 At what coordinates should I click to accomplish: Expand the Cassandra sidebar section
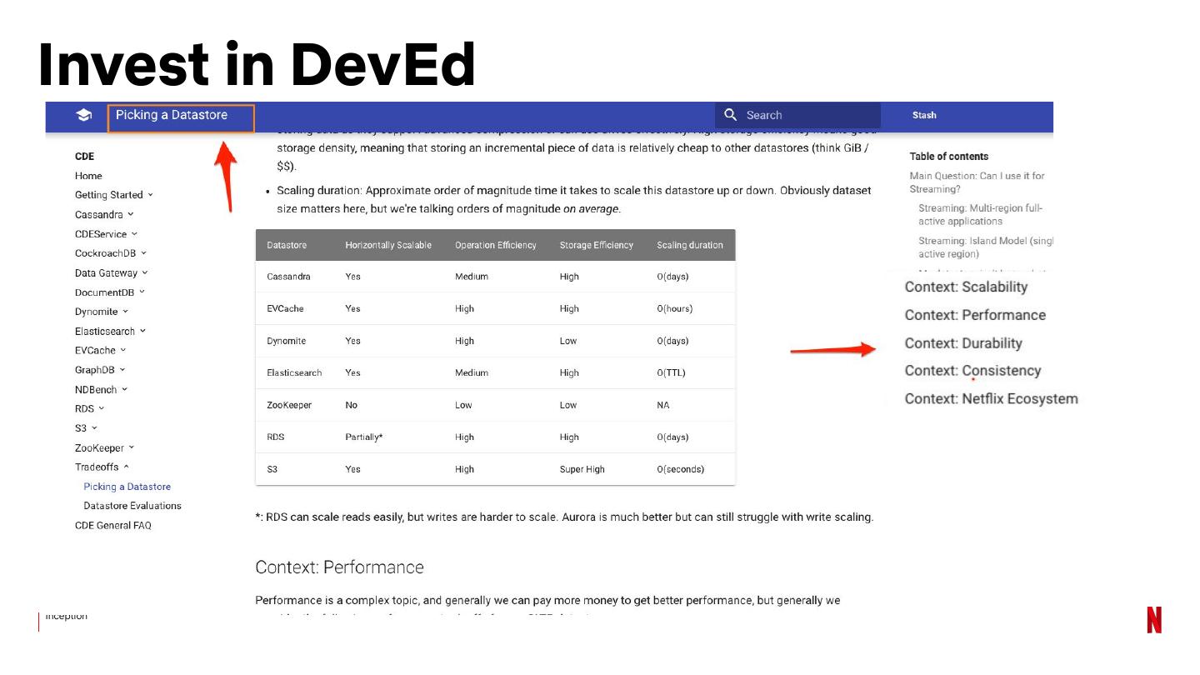click(103, 215)
